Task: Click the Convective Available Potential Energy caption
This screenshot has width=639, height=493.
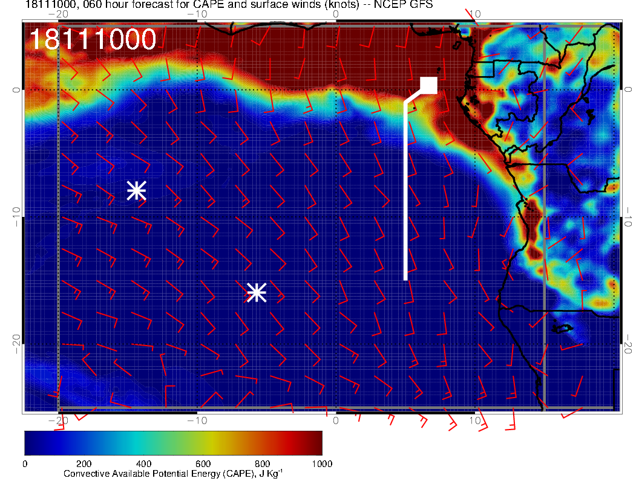Action: pos(173,474)
